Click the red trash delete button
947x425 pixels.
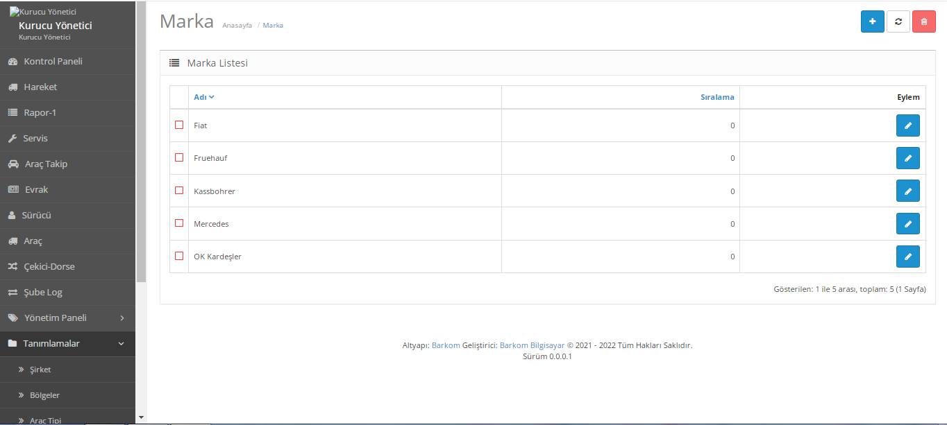[924, 21]
